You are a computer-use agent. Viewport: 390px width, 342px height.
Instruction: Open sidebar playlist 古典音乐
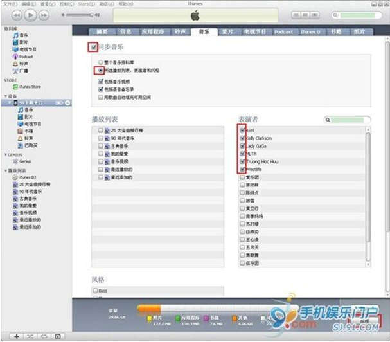click(x=24, y=199)
